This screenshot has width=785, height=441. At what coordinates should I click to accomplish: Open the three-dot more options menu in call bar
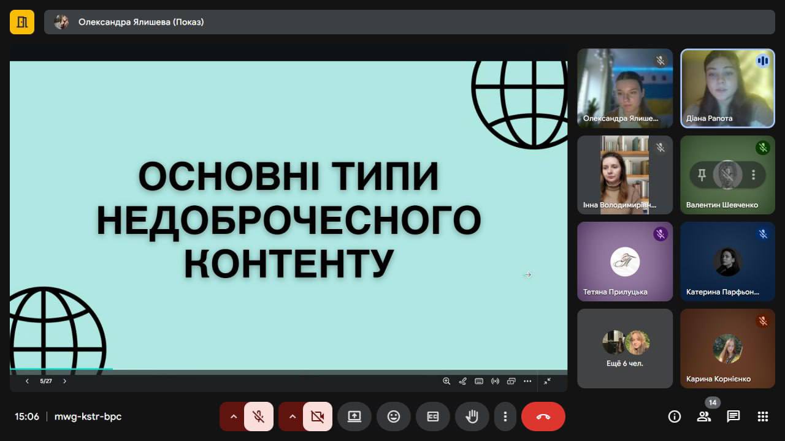pos(505,417)
